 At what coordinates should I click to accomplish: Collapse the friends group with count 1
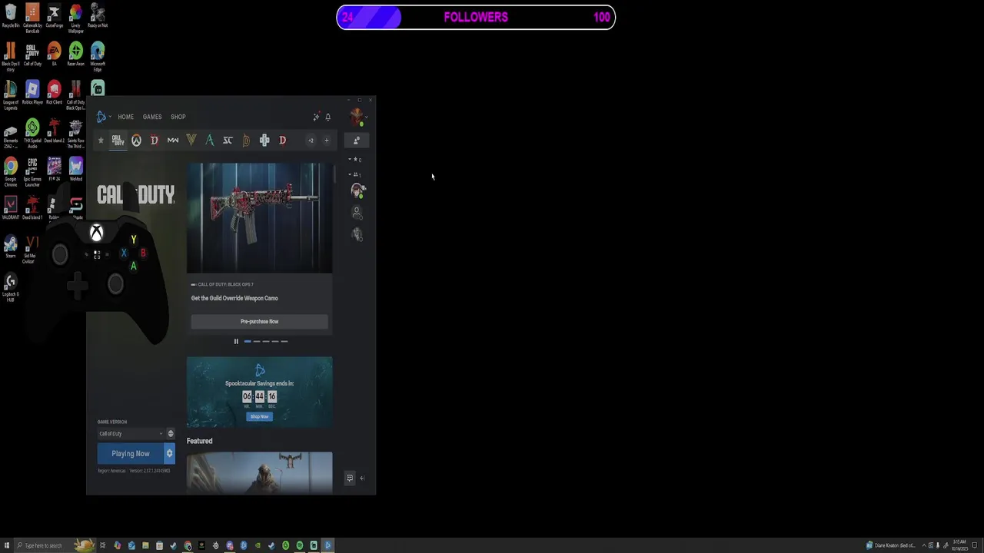pos(354,174)
